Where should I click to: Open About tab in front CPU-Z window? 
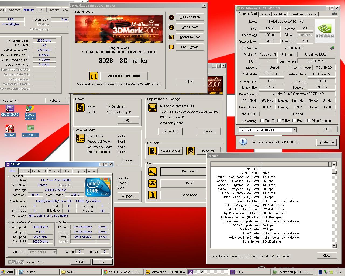[92, 171]
